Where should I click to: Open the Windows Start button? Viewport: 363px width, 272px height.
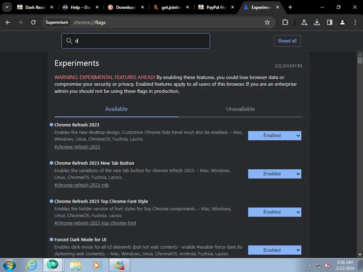click(10, 265)
